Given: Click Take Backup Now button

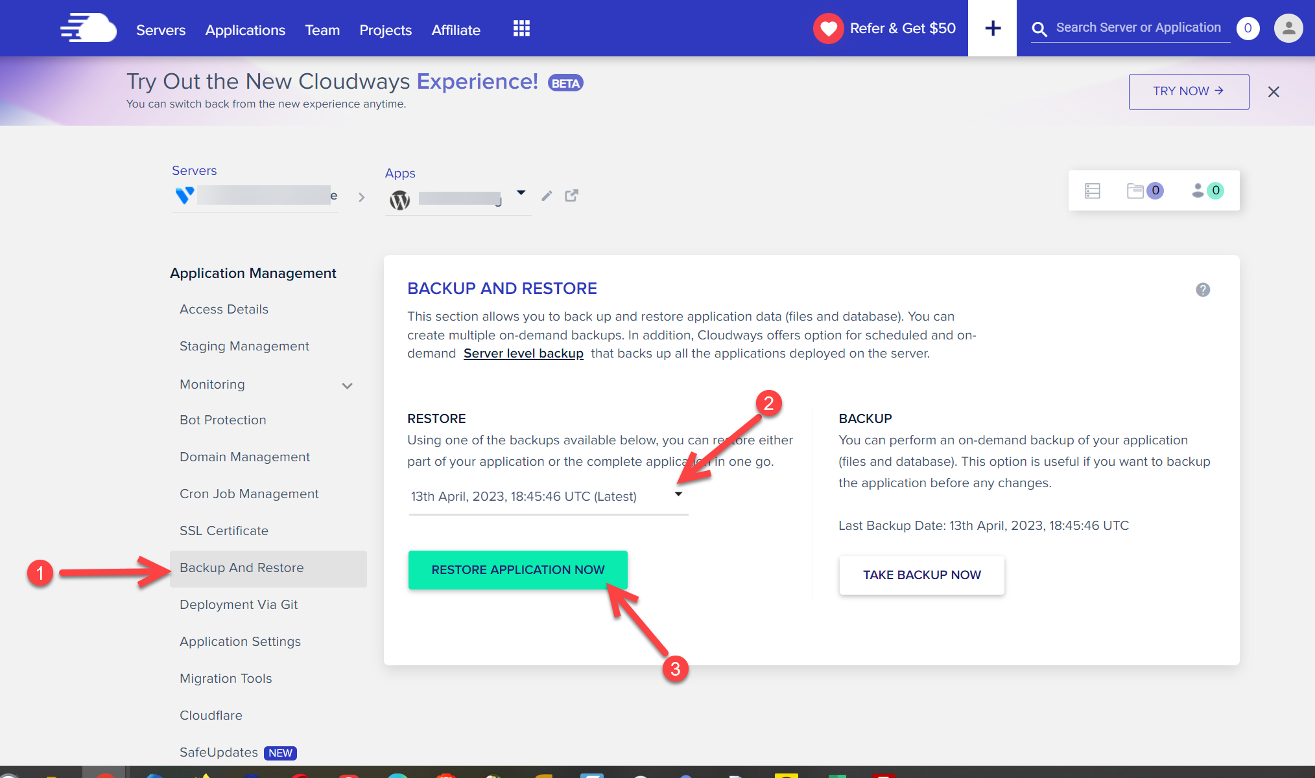Looking at the screenshot, I should coord(921,575).
